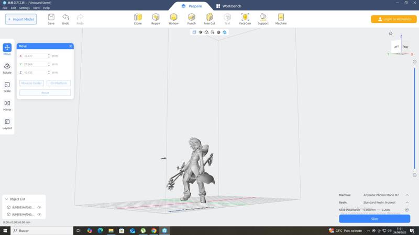Click the Y position input field
The height and width of the screenshot is (235, 419).
pos(35,64)
